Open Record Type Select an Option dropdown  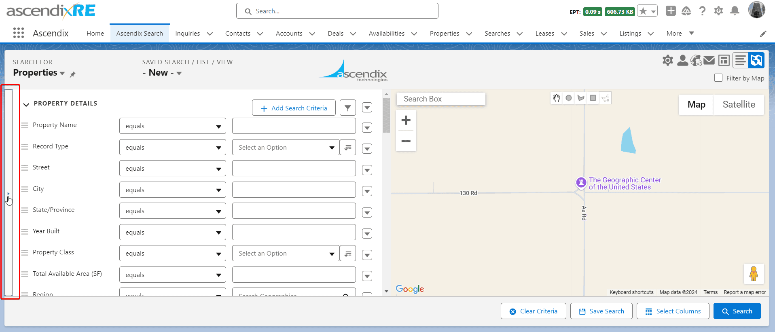pyautogui.click(x=286, y=148)
